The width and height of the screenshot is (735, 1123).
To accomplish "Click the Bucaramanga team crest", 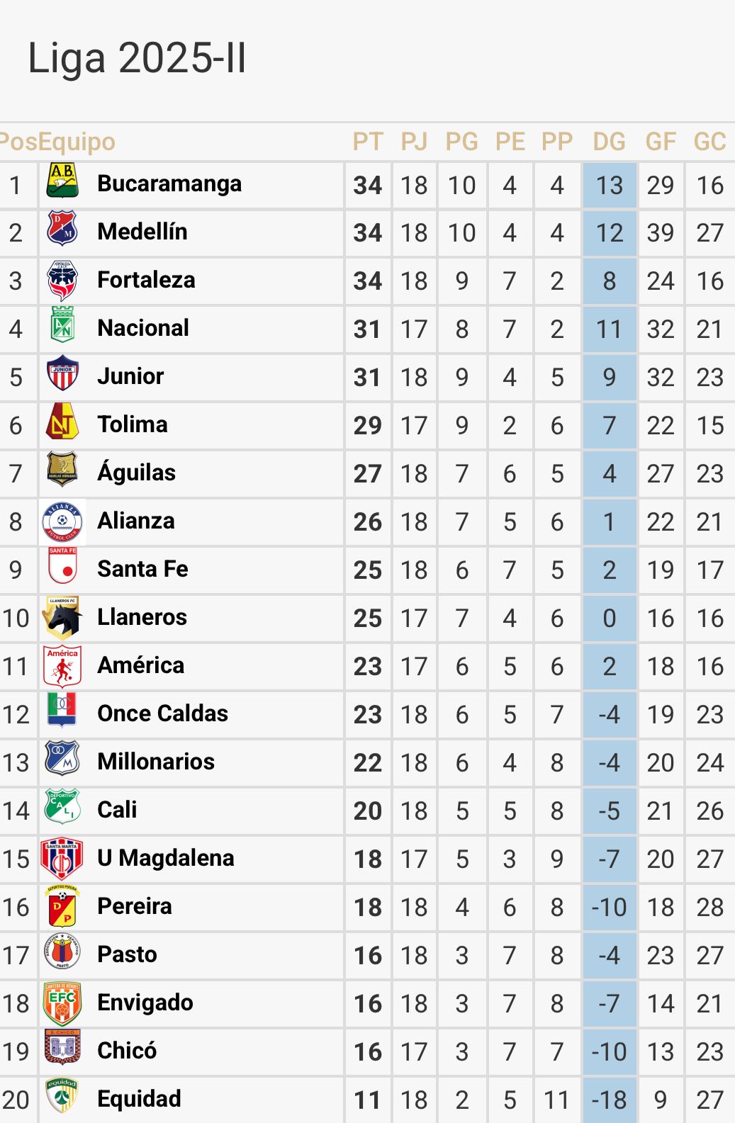I will [62, 181].
